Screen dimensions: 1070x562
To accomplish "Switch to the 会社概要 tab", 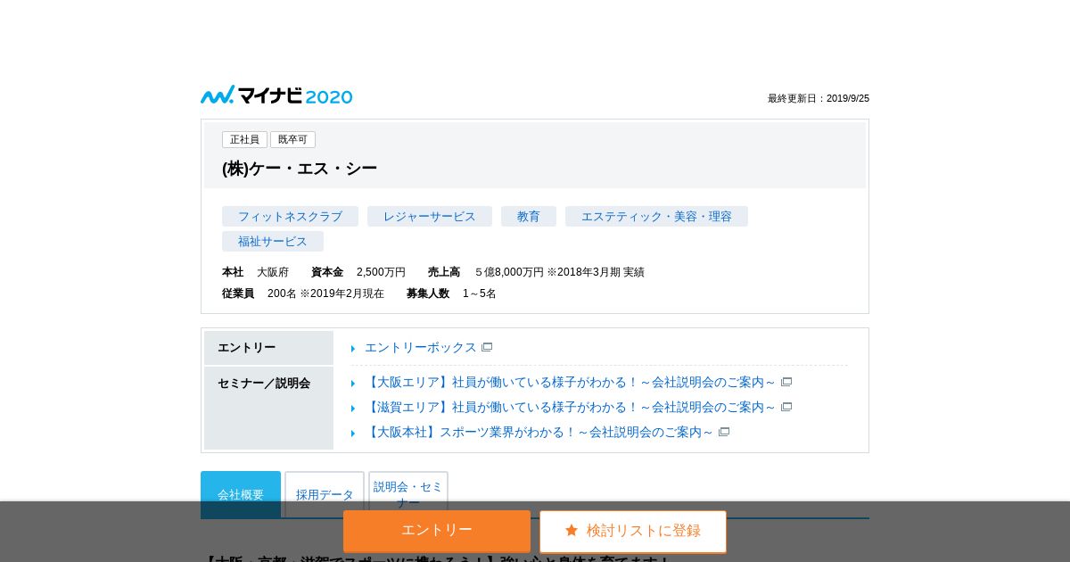I will tap(241, 494).
